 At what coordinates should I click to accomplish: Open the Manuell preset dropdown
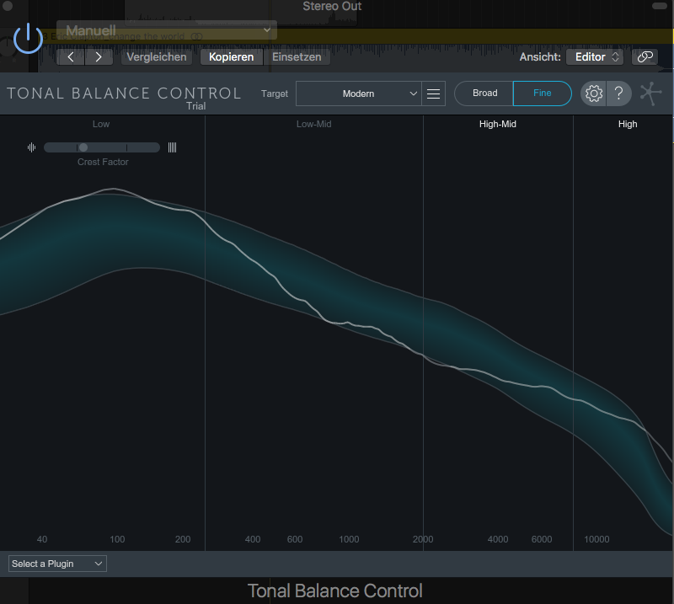166,30
